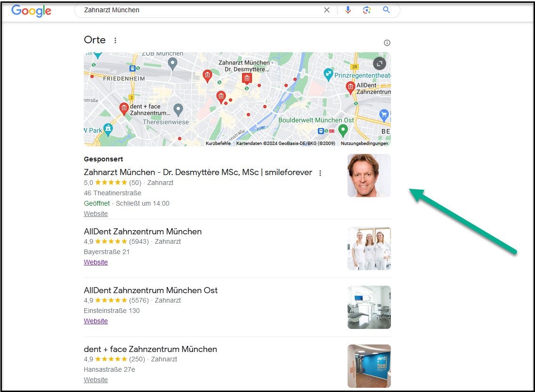Image resolution: width=535 pixels, height=392 pixels.
Task: Open the Orte three-dot options menu
Action: pos(115,40)
